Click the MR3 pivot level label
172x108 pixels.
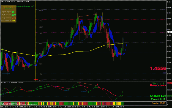click(41, 11)
